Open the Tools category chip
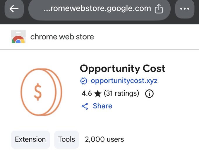Screen dimensions: 199x152 66,139
